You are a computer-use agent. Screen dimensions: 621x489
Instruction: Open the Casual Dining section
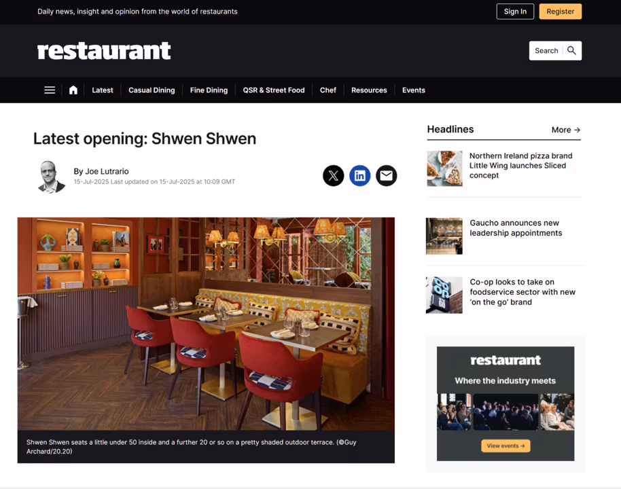(x=152, y=90)
